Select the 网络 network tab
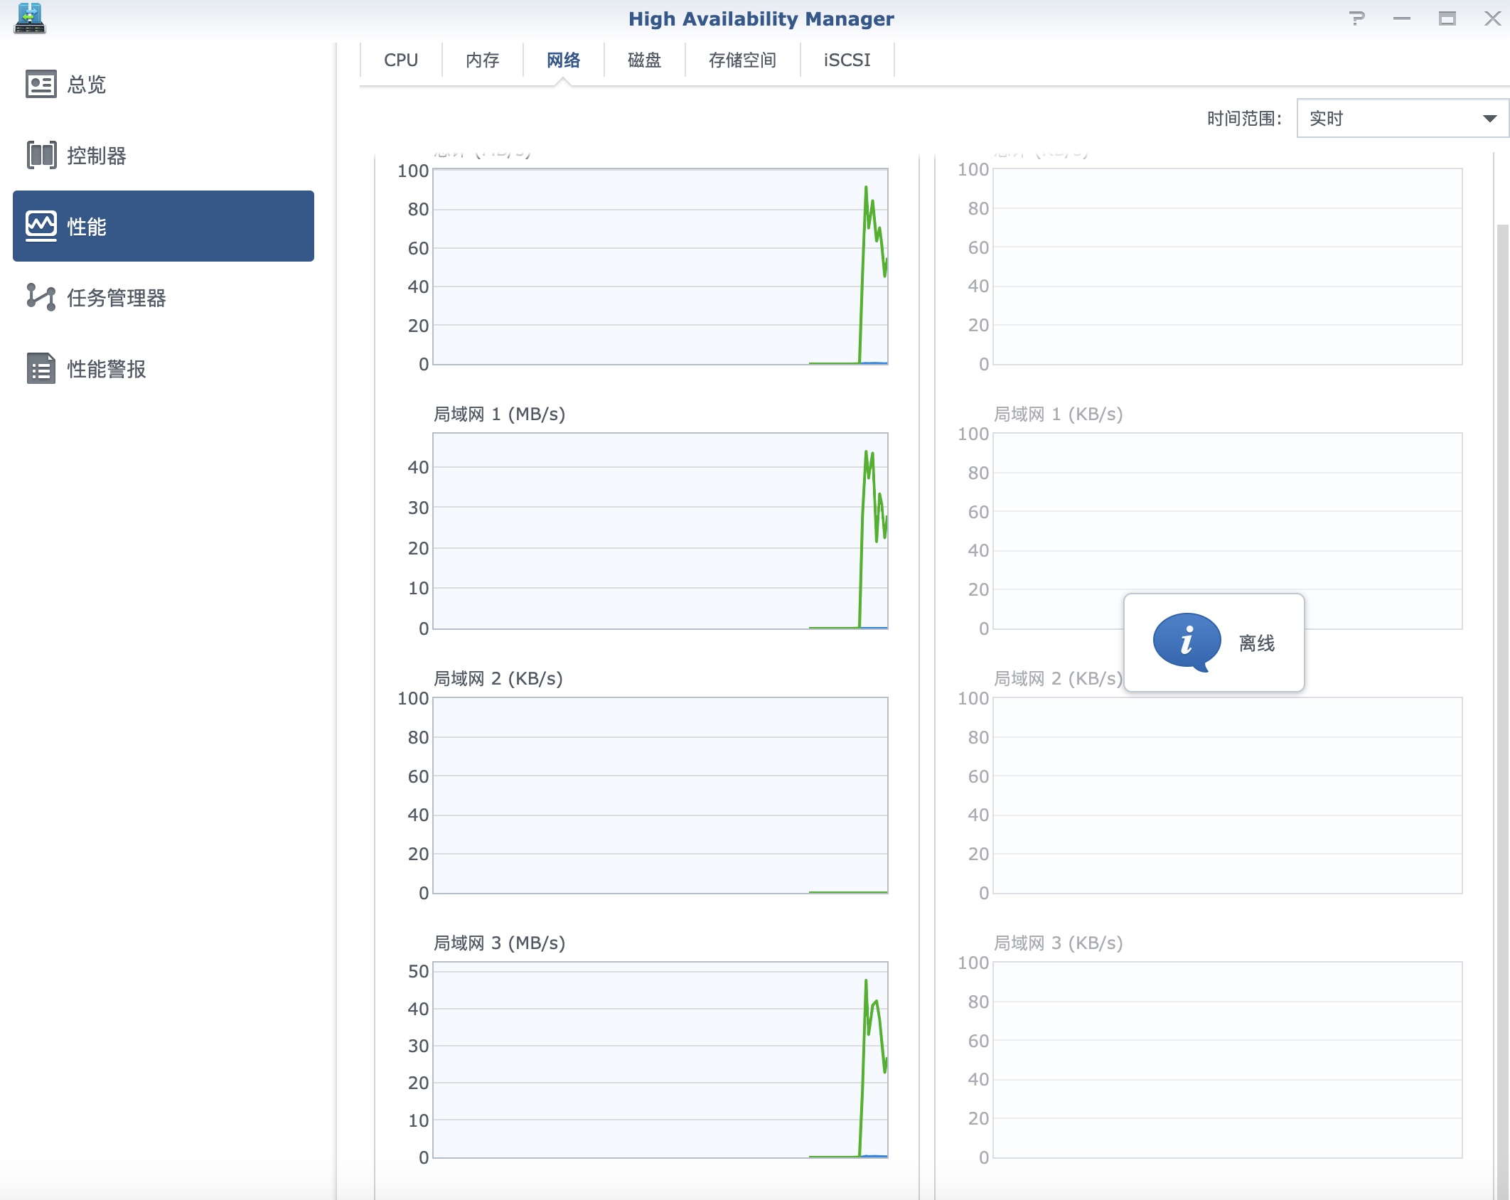 (563, 60)
